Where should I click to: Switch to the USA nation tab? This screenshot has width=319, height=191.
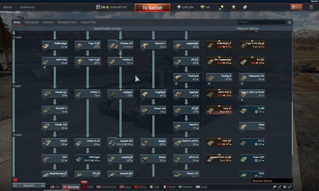point(55,187)
